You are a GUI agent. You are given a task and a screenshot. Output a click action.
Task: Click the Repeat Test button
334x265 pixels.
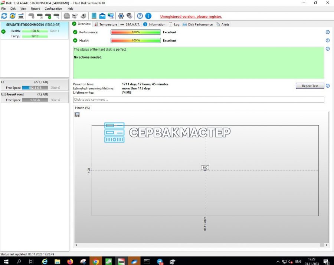tap(310, 86)
